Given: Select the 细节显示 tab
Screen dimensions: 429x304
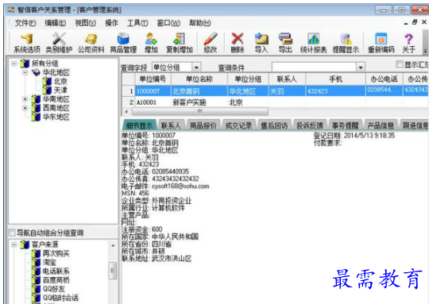Looking at the screenshot, I should pos(139,125).
